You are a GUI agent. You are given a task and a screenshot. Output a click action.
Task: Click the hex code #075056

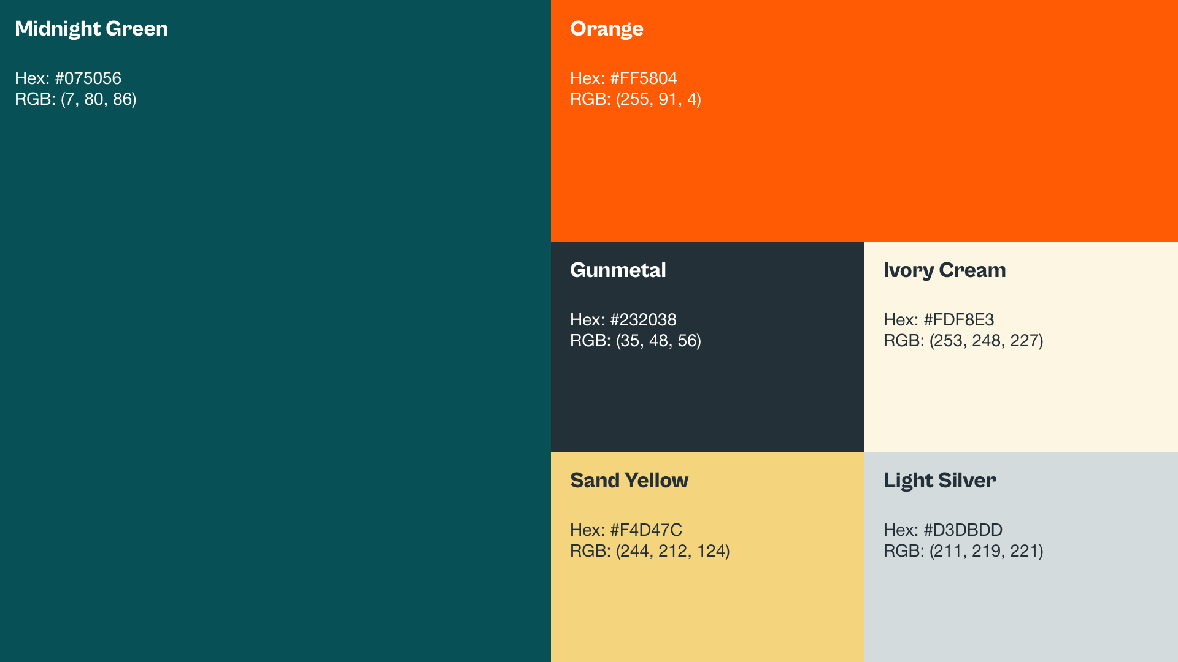tap(88, 78)
